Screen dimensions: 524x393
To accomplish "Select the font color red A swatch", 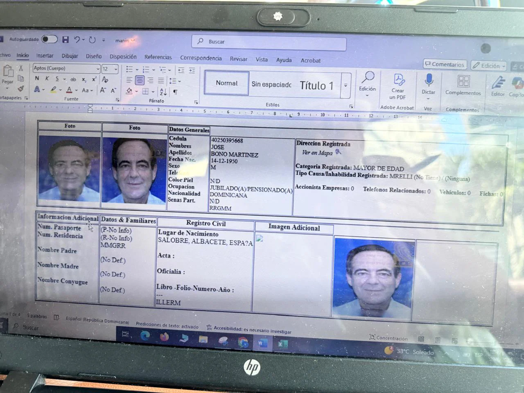I will [69, 90].
